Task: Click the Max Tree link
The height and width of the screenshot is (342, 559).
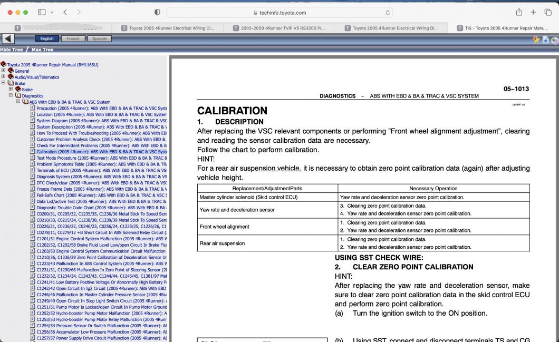Action: pyautogui.click(x=42, y=50)
